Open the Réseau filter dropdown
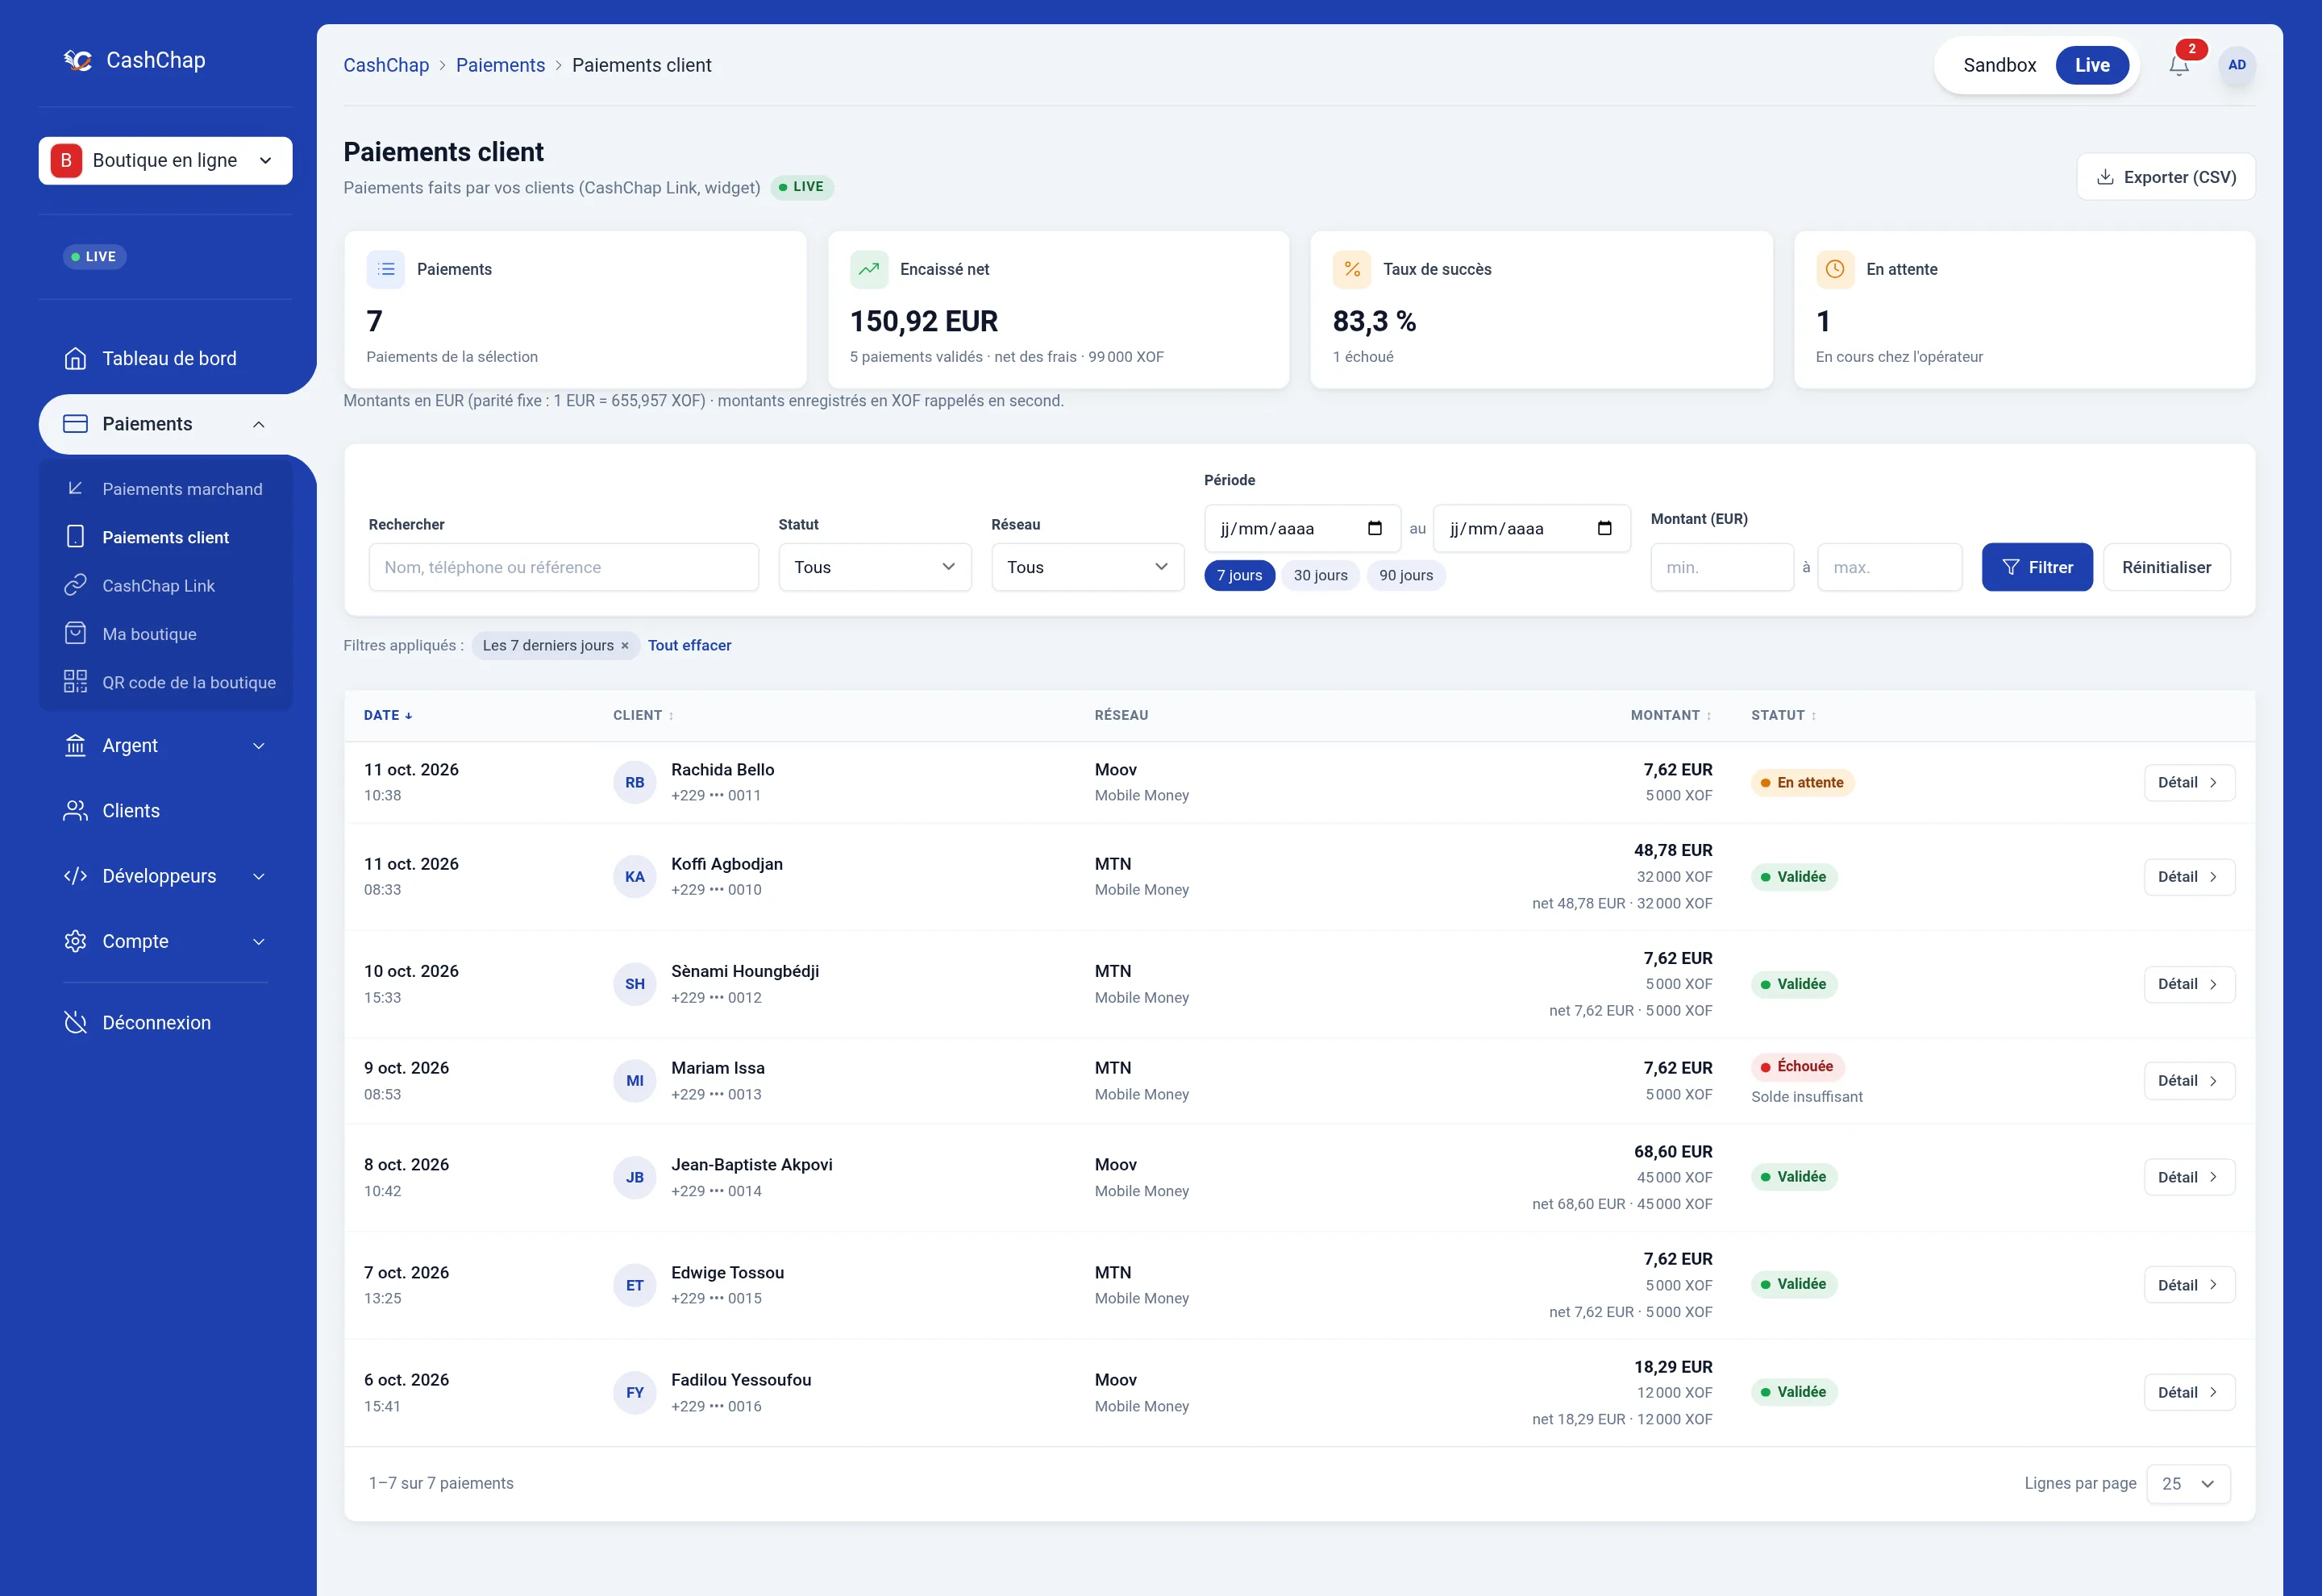The height and width of the screenshot is (1596, 2322). (x=1088, y=567)
